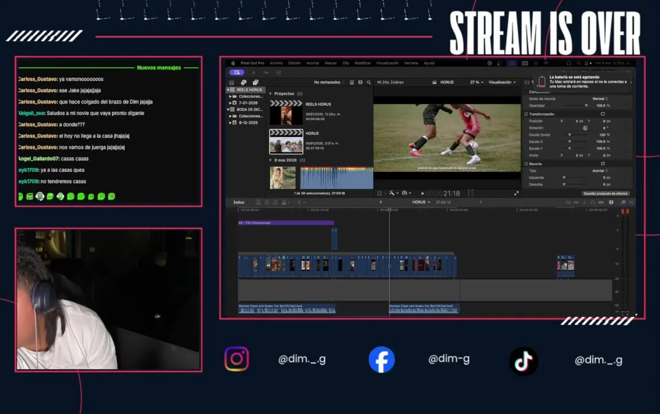Expand the 8-12-2025 event
The height and width of the screenshot is (414, 660).
(230, 122)
